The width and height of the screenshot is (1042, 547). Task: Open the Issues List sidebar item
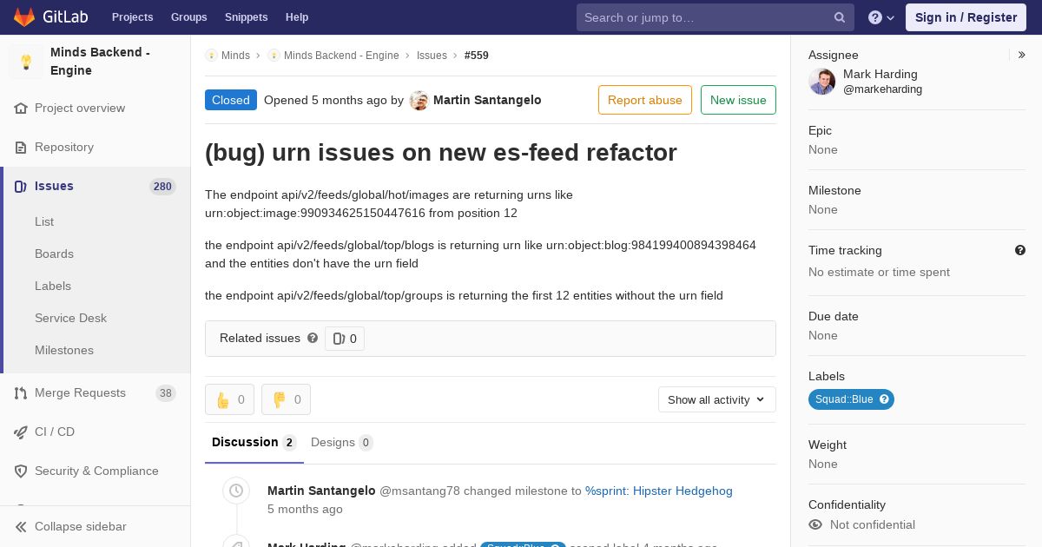click(x=44, y=221)
